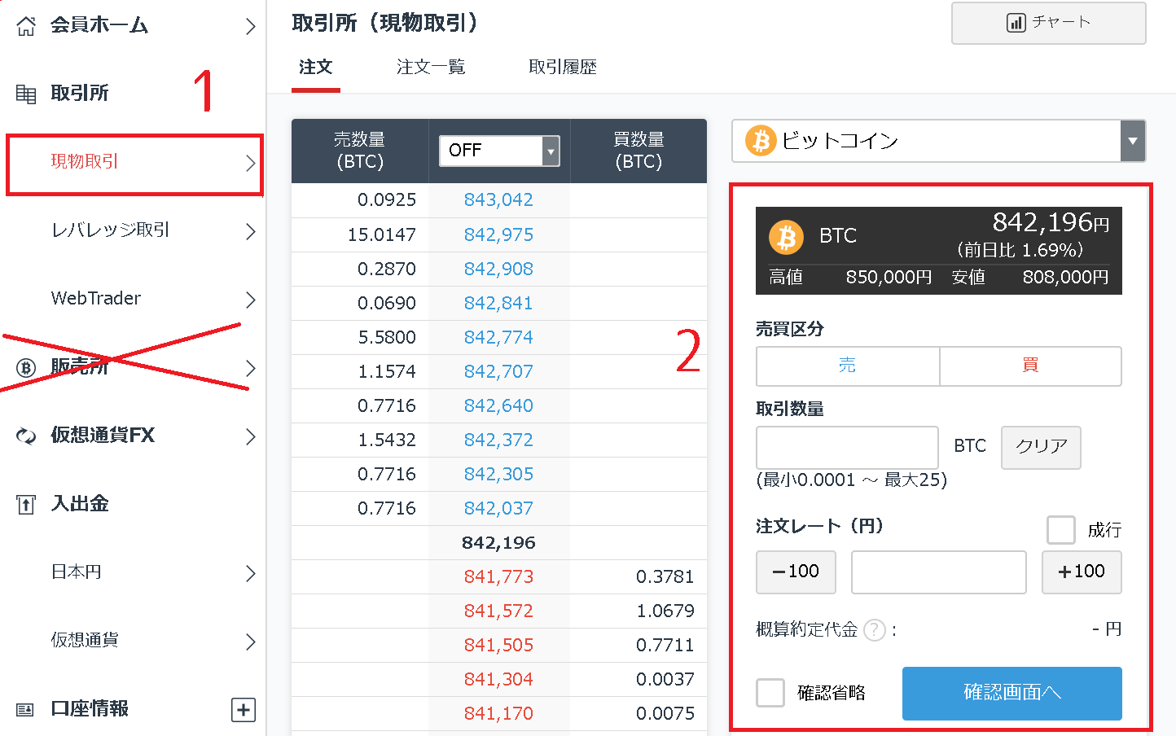
Task: Switch to the 注文 tab
Action: click(316, 67)
